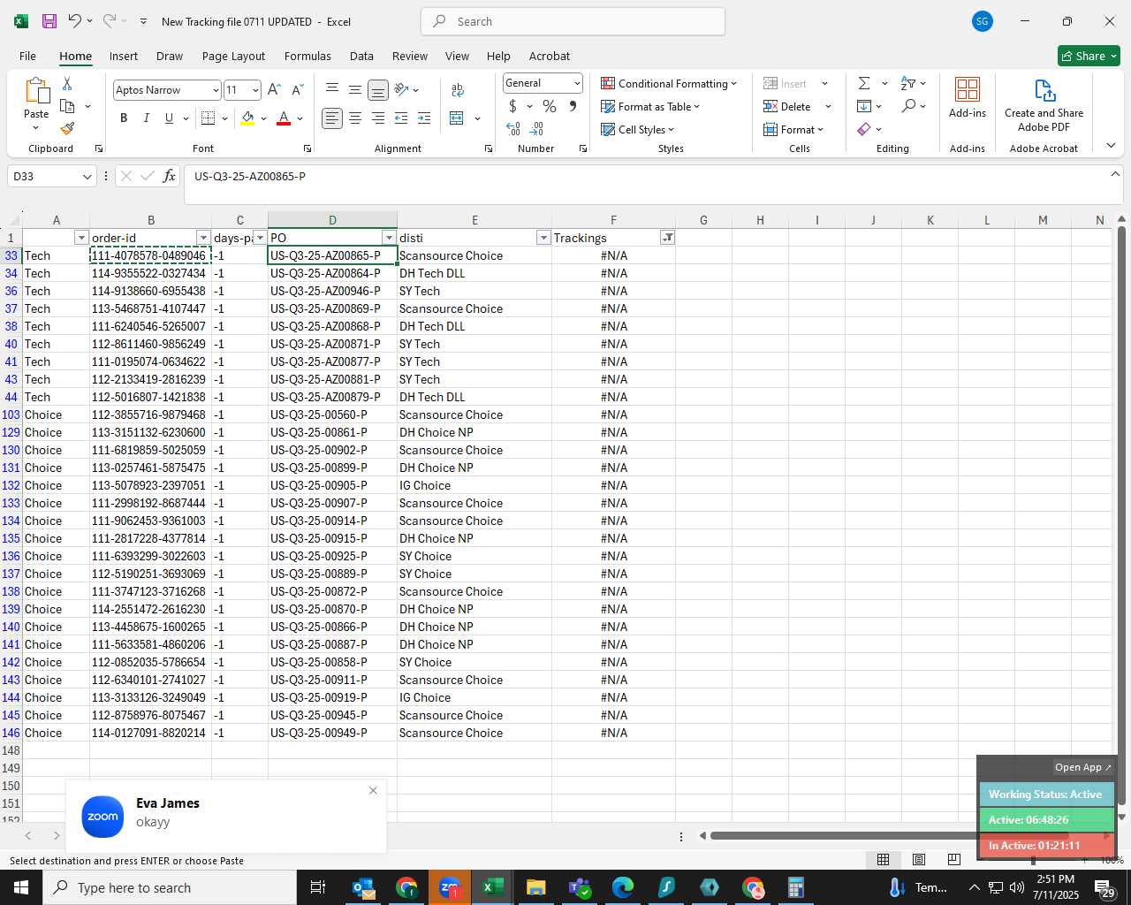The height and width of the screenshot is (905, 1131).
Task: Open the active Trackings column filter
Action: click(x=668, y=238)
